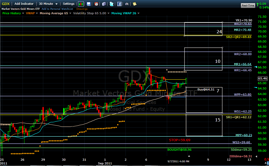269x166 pixels.
Task: Click the green up arrow price change indicator
Action: [x=258, y=4]
